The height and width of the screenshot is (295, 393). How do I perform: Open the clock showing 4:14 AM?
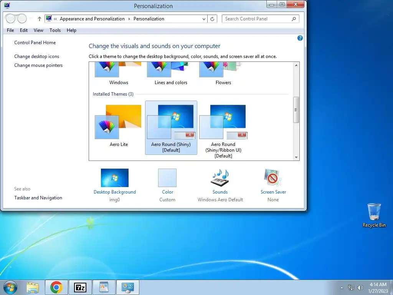pos(378,288)
